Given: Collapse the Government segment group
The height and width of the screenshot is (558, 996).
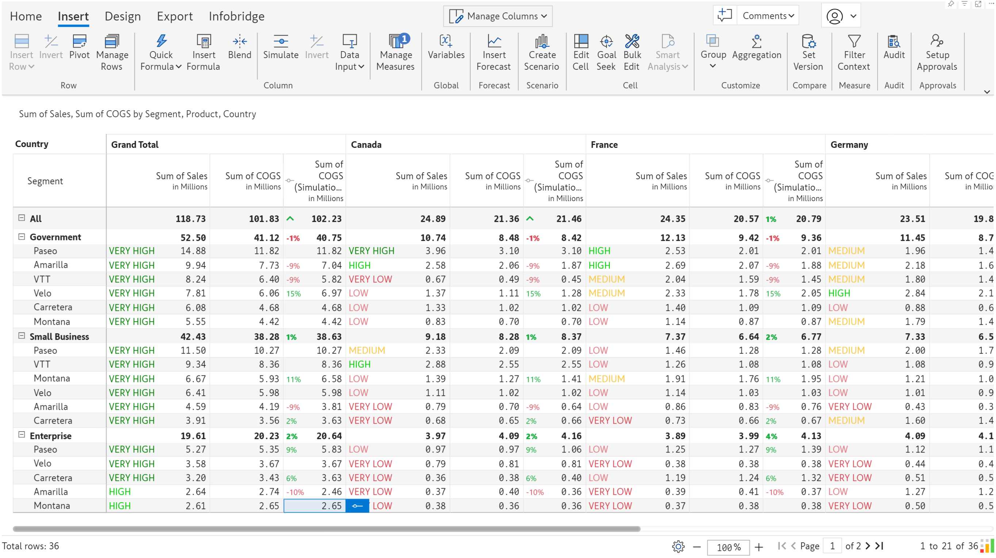Looking at the screenshot, I should tap(22, 236).
